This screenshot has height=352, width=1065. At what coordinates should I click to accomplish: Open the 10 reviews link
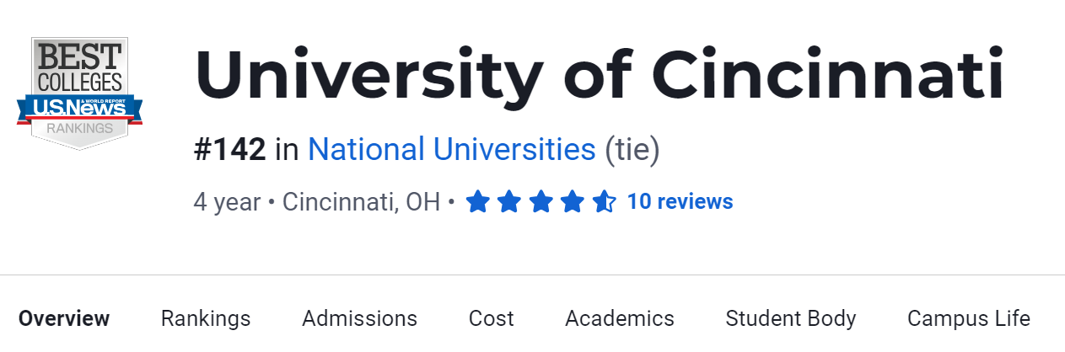pos(680,202)
